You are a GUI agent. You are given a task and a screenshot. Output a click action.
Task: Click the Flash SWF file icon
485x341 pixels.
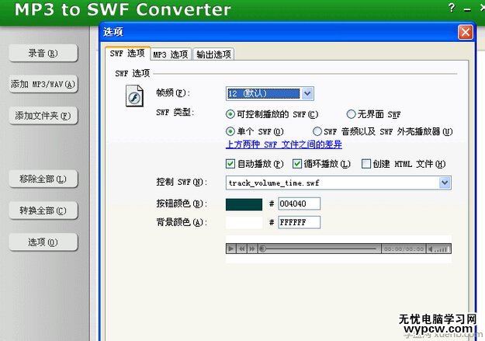click(x=134, y=96)
